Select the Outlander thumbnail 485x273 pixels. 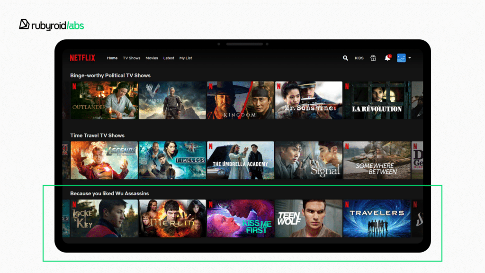pos(104,100)
